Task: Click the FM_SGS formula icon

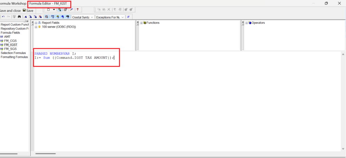Action: 2,49
